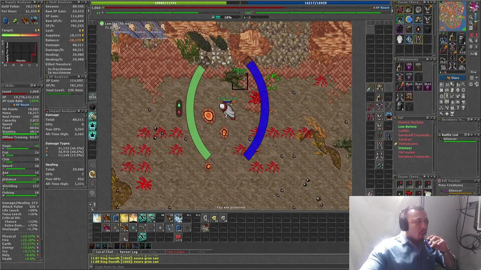The height and width of the screenshot is (270, 481).
Task: Select Irineusz in VIP list
Action: click(x=405, y=148)
